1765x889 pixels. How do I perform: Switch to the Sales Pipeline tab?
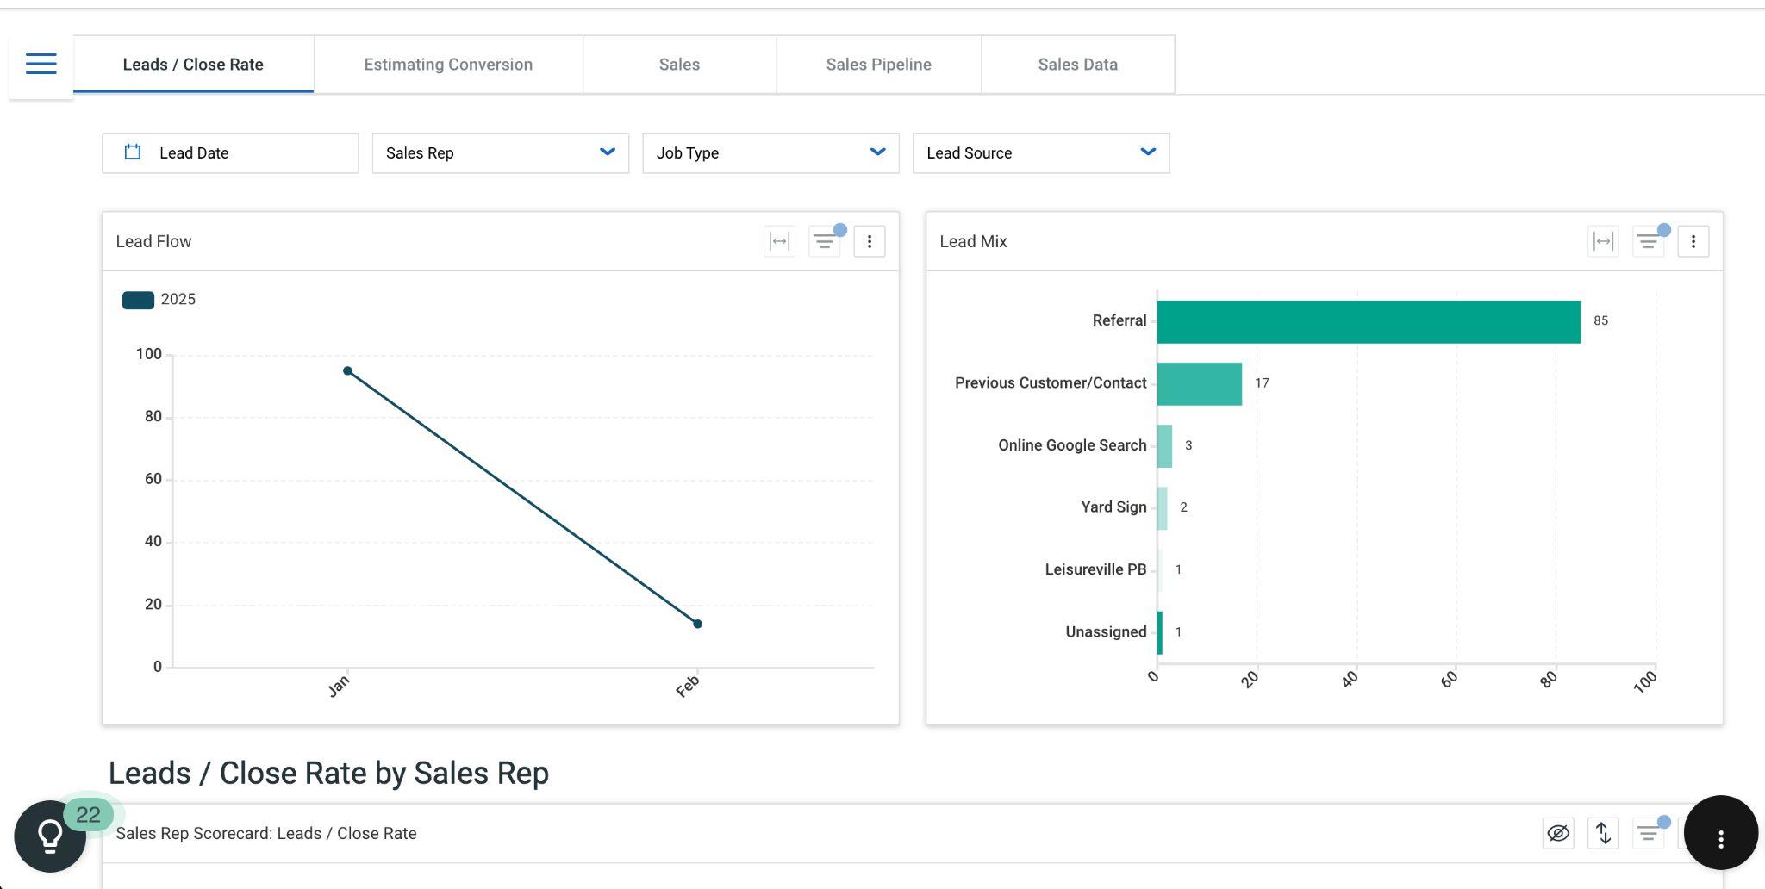pyautogui.click(x=878, y=65)
